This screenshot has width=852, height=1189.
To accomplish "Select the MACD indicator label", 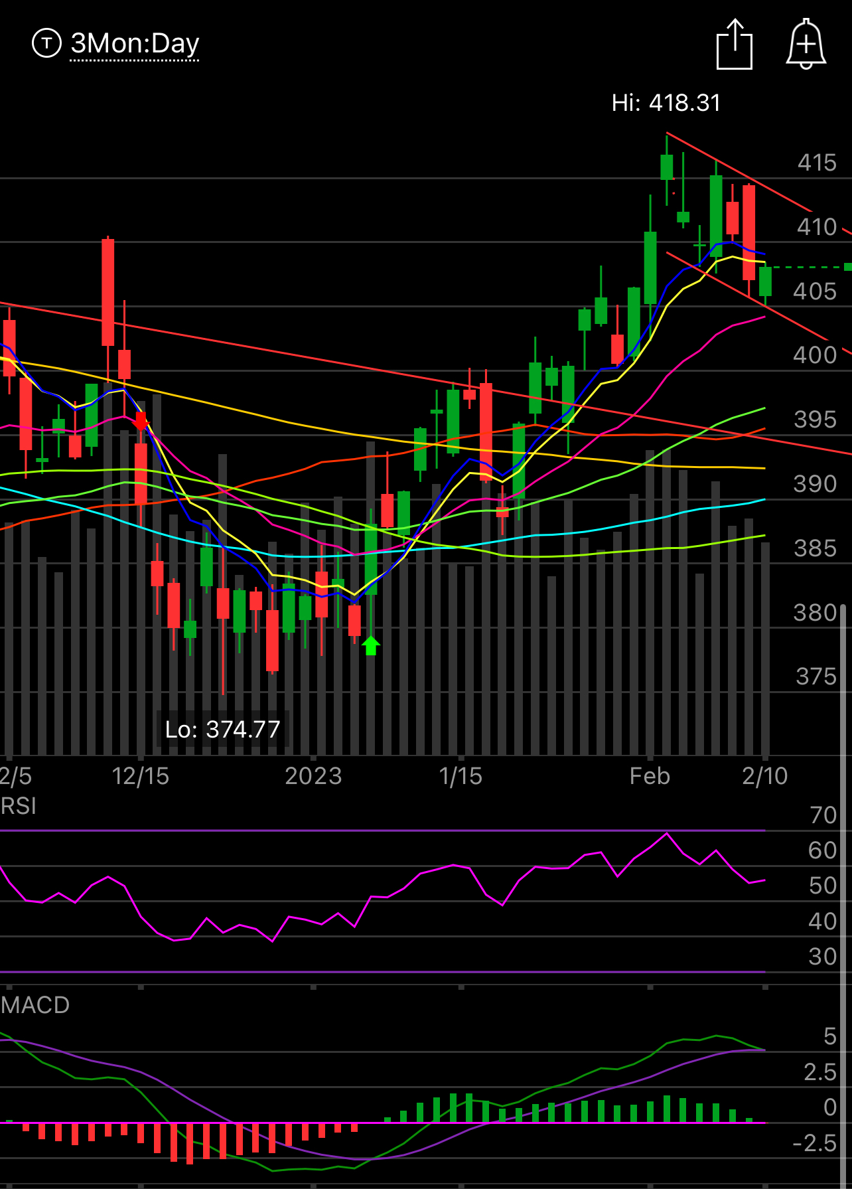I will 35,1005.
